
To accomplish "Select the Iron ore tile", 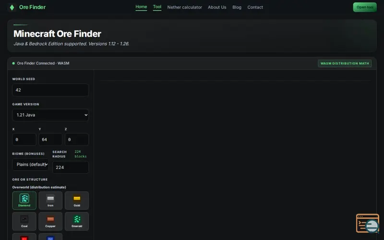I will pyautogui.click(x=50, y=201).
